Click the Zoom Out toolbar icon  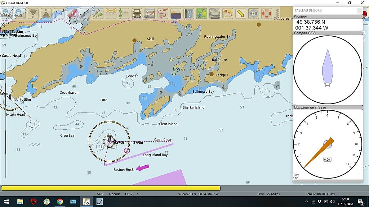[x=20, y=13]
